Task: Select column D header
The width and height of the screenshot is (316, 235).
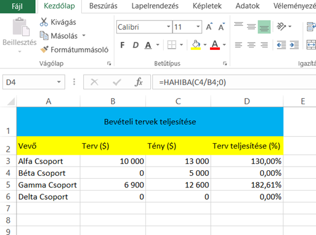Action: pyautogui.click(x=247, y=101)
